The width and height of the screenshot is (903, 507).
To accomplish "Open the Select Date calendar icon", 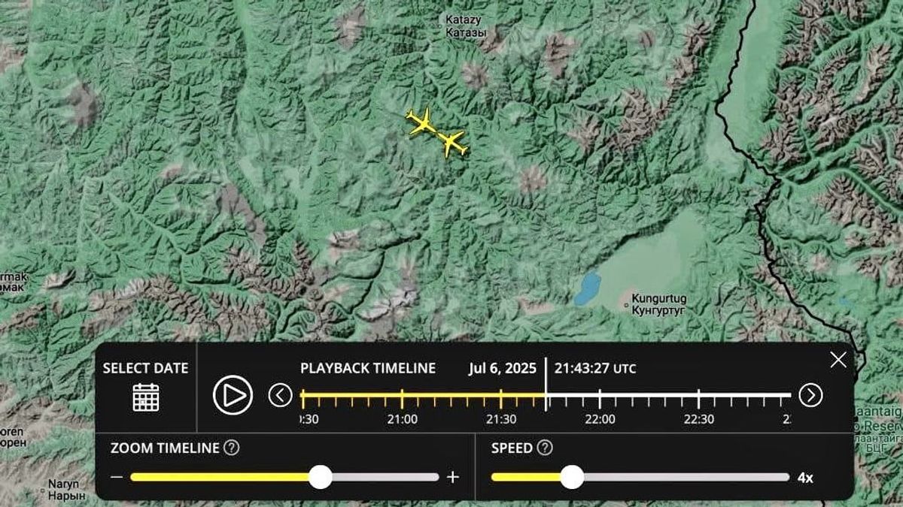I will 145,396.
